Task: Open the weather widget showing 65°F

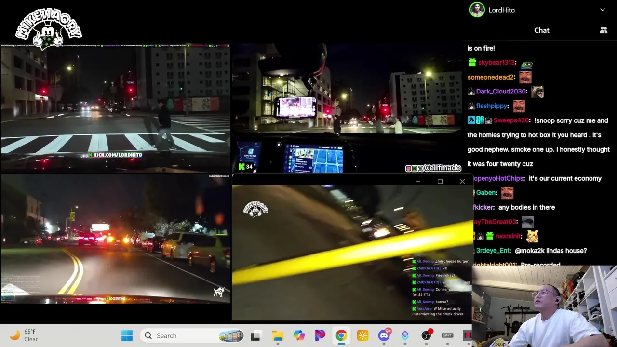Action: click(x=24, y=335)
